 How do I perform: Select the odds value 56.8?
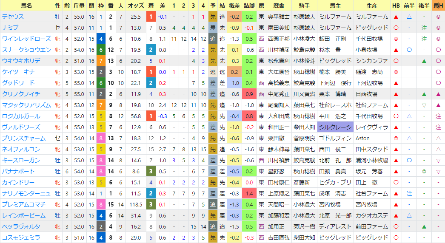(x=136, y=116)
